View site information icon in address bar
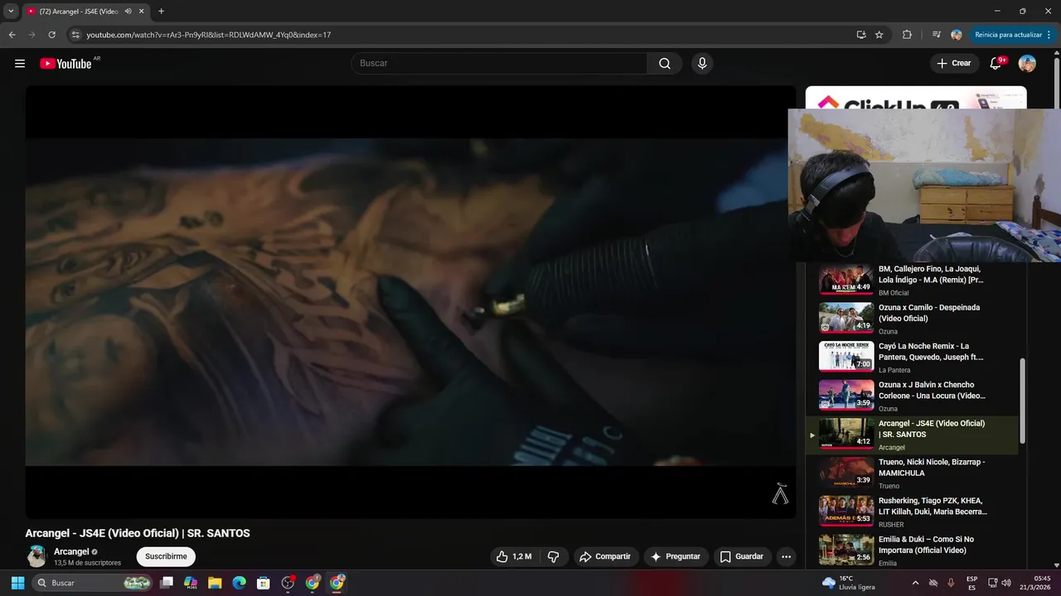The image size is (1061, 596). (x=75, y=35)
